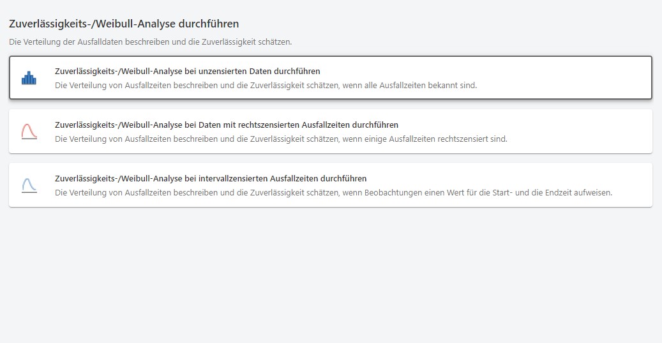Click the description 'wenn alle Ausfallzeiten bekannt sind'
662x343 pixels.
pyautogui.click(x=409, y=85)
